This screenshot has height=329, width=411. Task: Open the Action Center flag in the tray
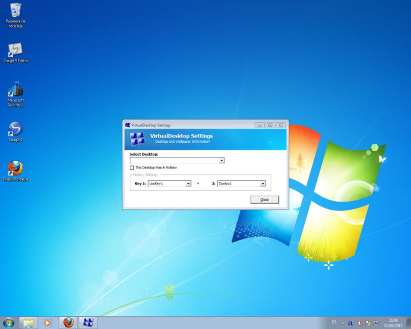tap(368, 323)
